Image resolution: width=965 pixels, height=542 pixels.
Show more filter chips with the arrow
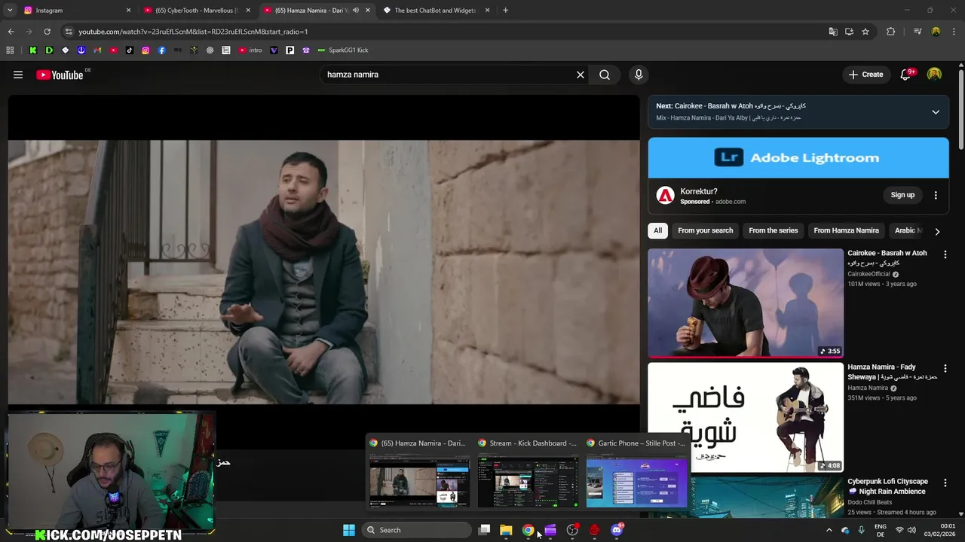coord(937,231)
